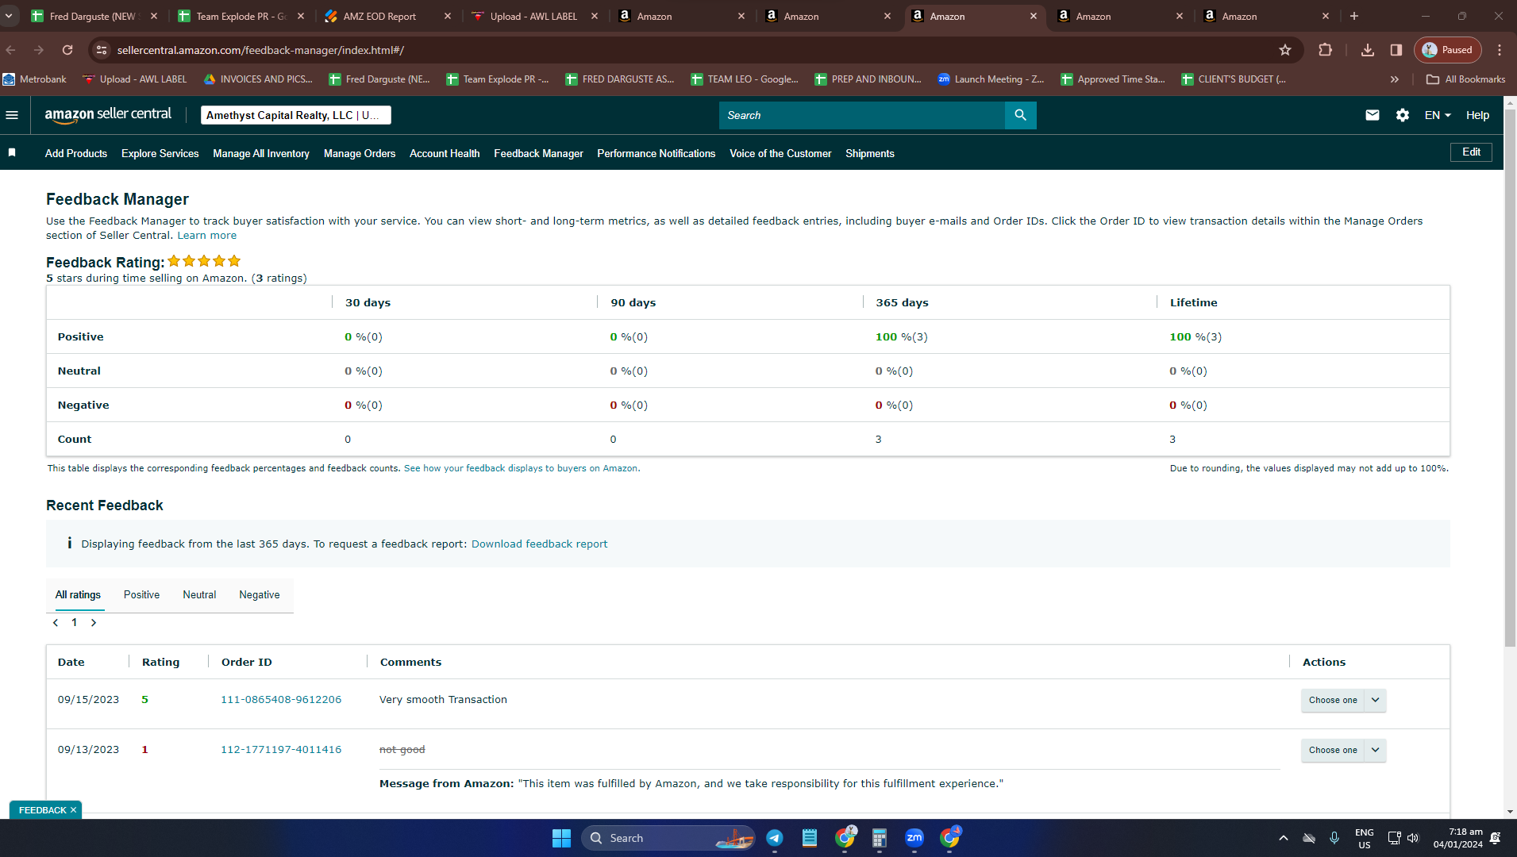Open the messages envelope icon
This screenshot has width=1517, height=857.
1372,115
